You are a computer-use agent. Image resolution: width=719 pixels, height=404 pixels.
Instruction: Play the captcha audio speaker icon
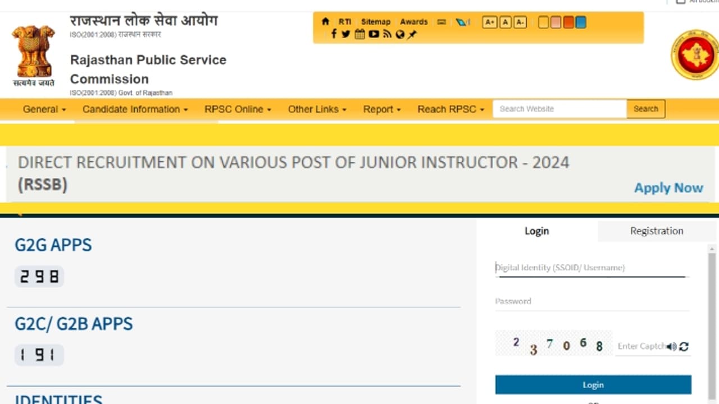click(x=672, y=347)
